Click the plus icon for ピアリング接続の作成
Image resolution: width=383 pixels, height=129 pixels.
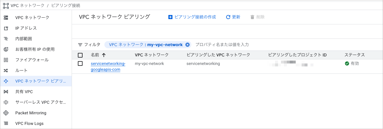(x=170, y=17)
